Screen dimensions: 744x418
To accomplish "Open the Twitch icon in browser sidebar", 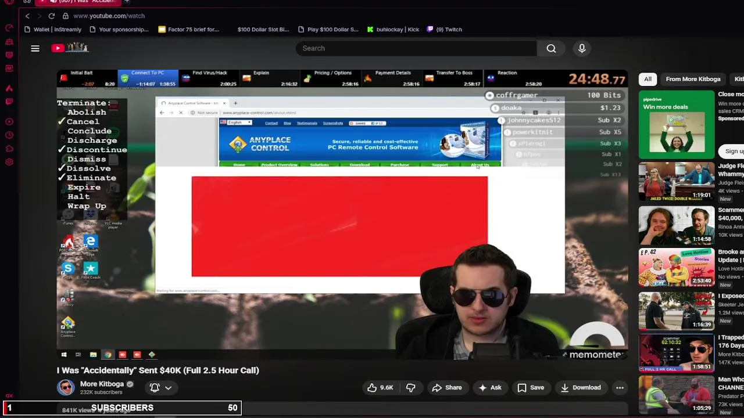I will [9, 102].
